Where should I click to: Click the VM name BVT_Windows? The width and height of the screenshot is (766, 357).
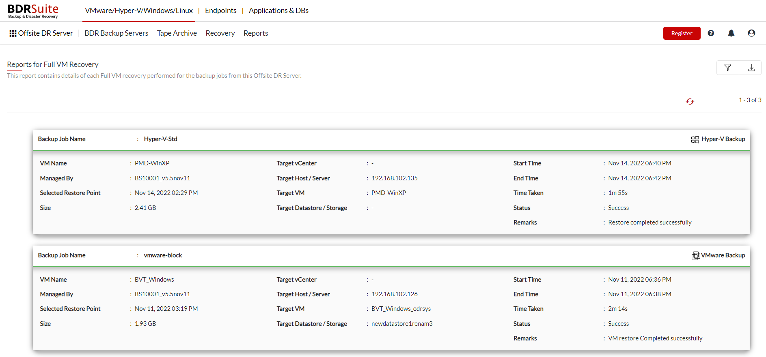[154, 280]
